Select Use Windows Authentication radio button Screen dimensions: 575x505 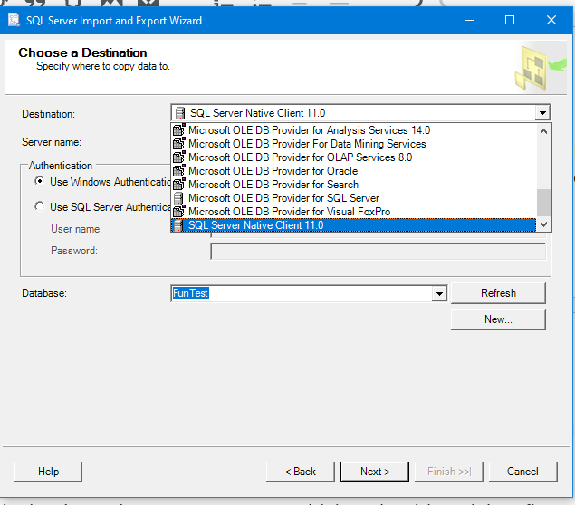point(39,181)
